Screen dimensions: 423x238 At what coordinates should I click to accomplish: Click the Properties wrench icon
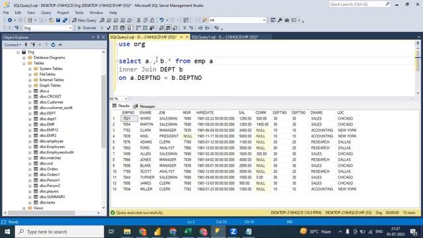click(x=280, y=20)
